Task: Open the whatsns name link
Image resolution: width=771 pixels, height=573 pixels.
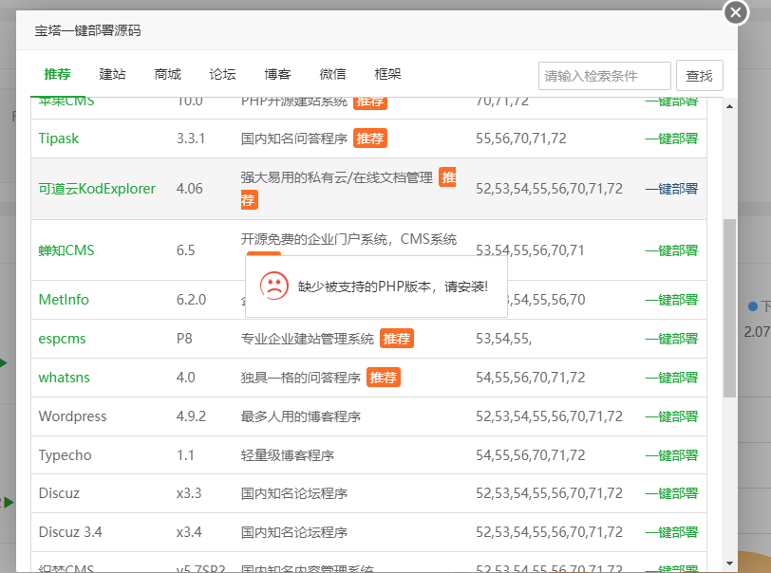Action: (64, 378)
